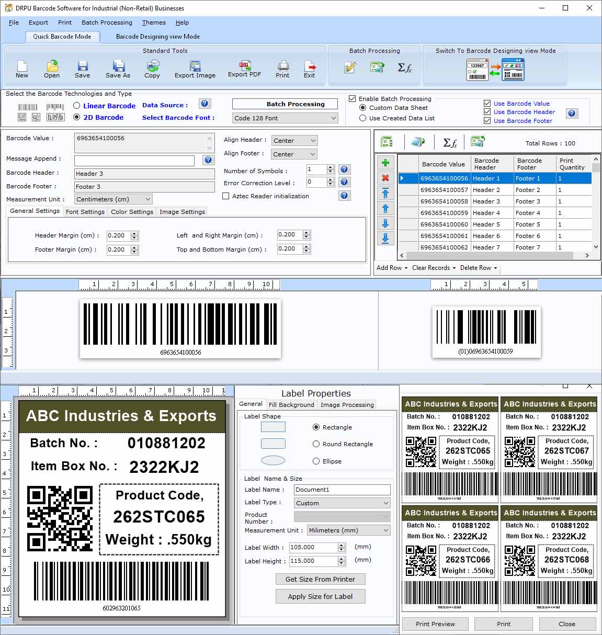
Task: Click the help icon beside Use Barcode Header
Action: 572,113
